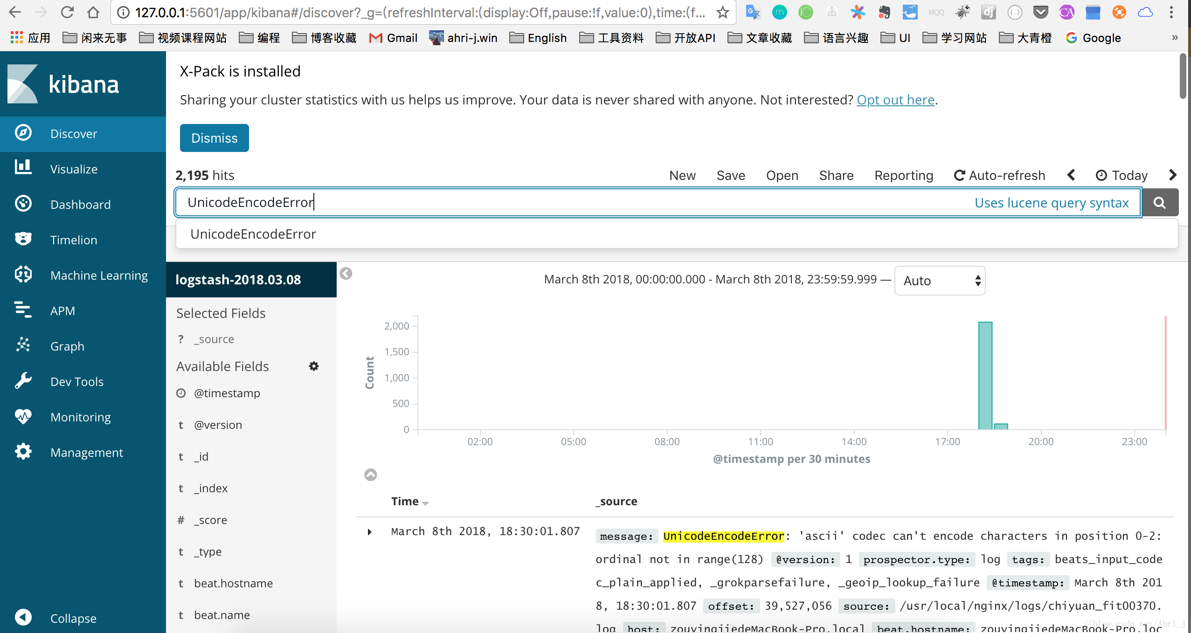Pick UnicodeEncodeError autocomplete suggestion
This screenshot has height=633, width=1191.
click(677, 234)
